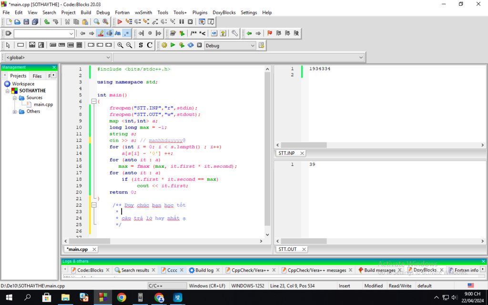
Task: Toggle bookmark with the red flag
Action: [270, 33]
